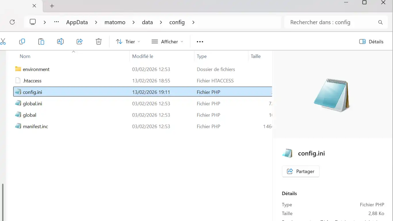Click the Paste clipboard icon
The height and width of the screenshot is (221, 393).
click(41, 42)
